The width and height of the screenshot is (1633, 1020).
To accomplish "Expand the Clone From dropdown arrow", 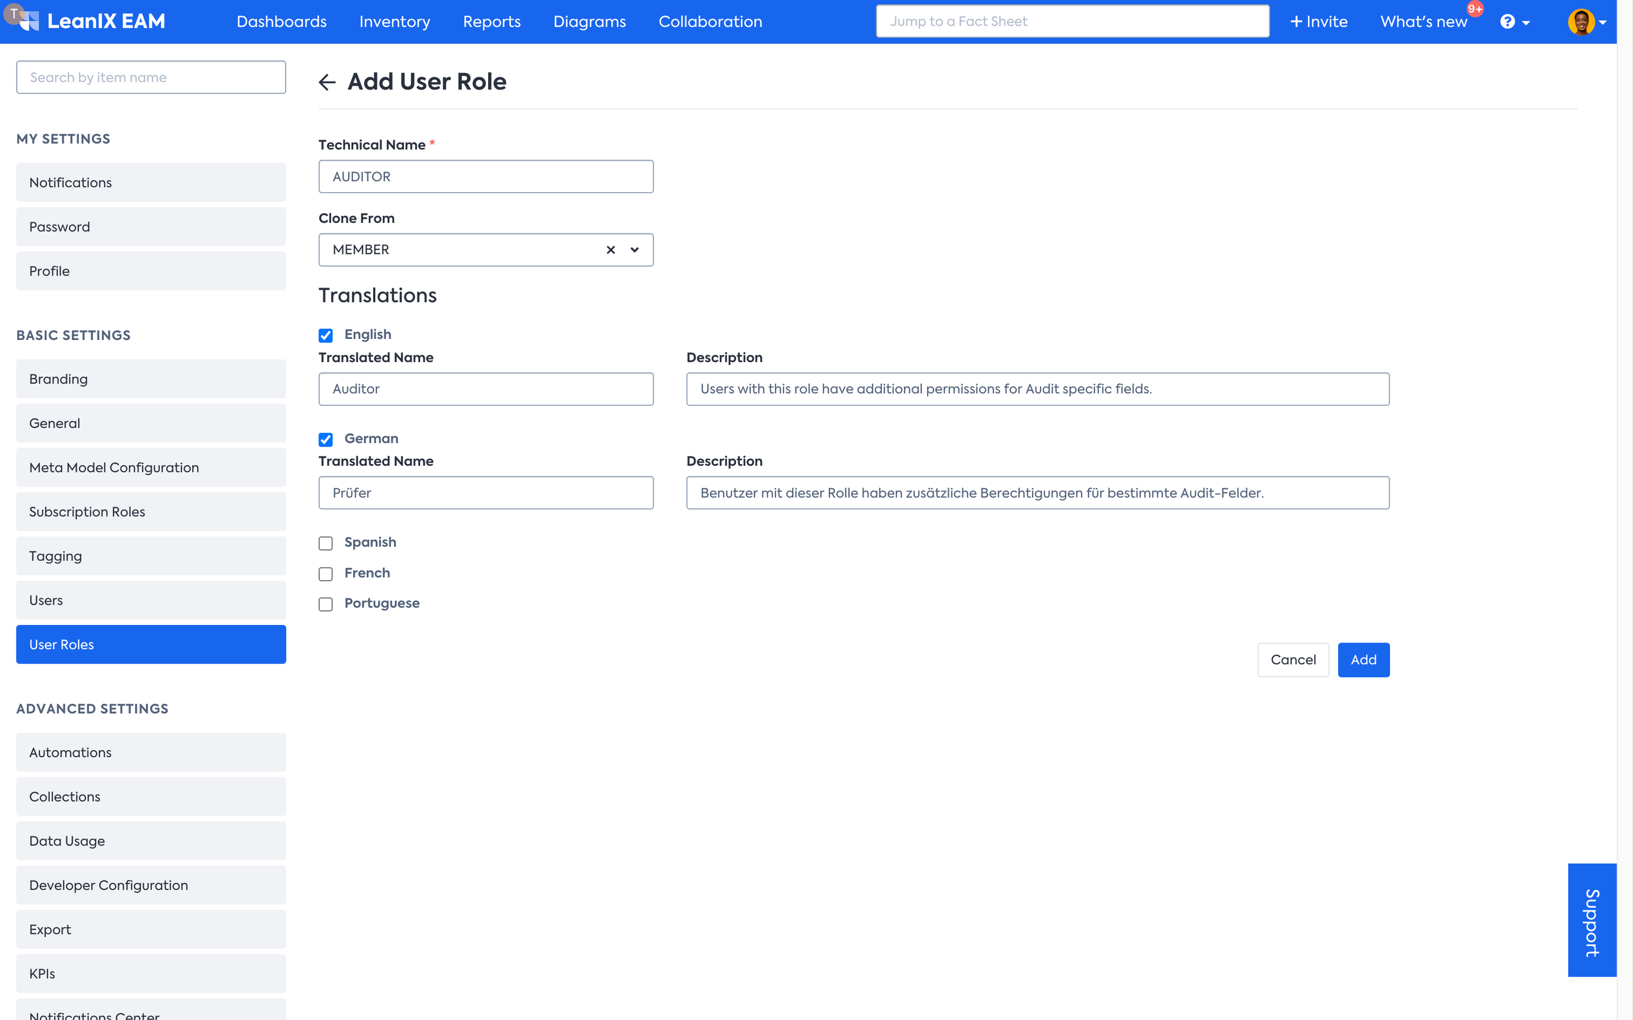I will 634,249.
